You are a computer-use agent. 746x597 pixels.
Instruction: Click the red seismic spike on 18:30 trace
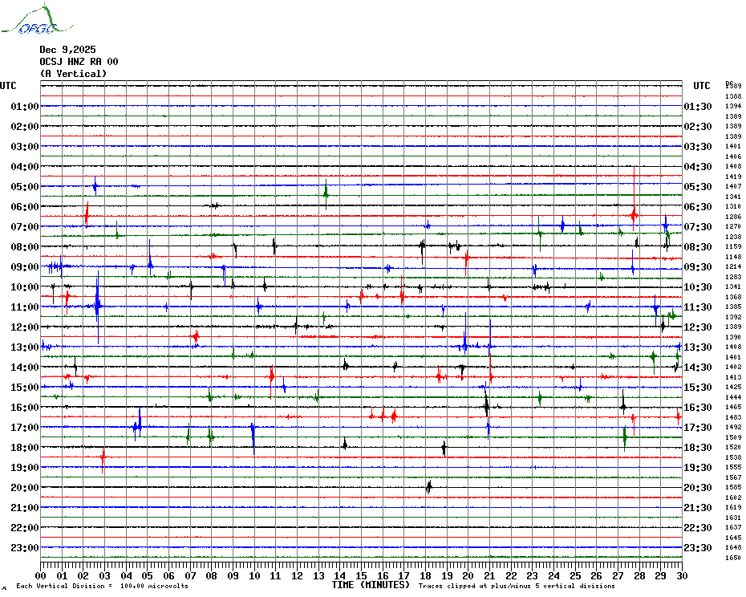(x=103, y=457)
